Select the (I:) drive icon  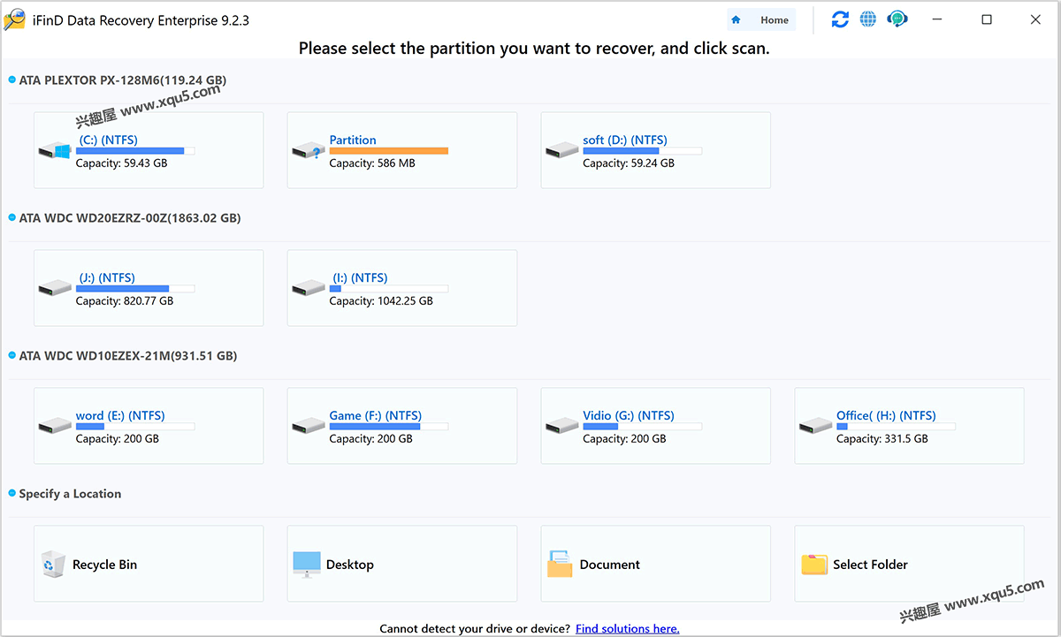pyautogui.click(x=309, y=289)
